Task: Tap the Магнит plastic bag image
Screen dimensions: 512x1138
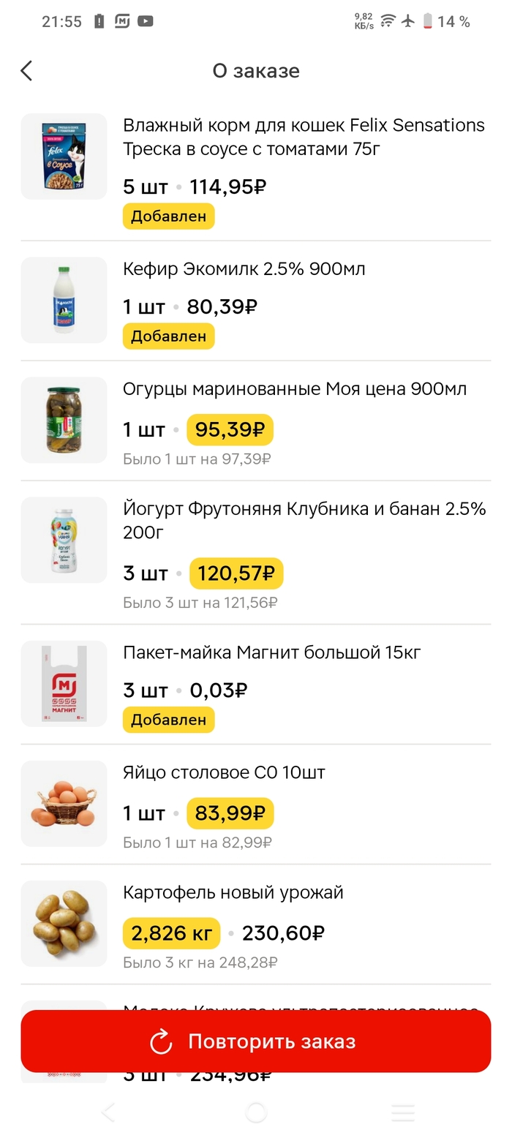Action: pyautogui.click(x=64, y=684)
